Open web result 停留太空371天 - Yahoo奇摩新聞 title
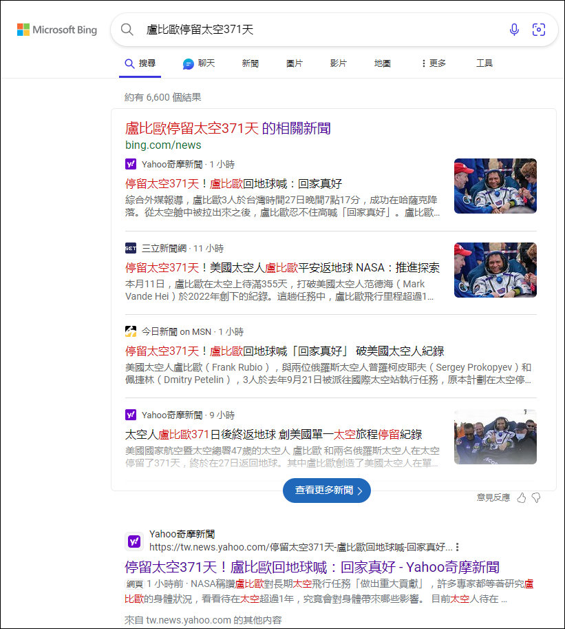 pyautogui.click(x=312, y=567)
